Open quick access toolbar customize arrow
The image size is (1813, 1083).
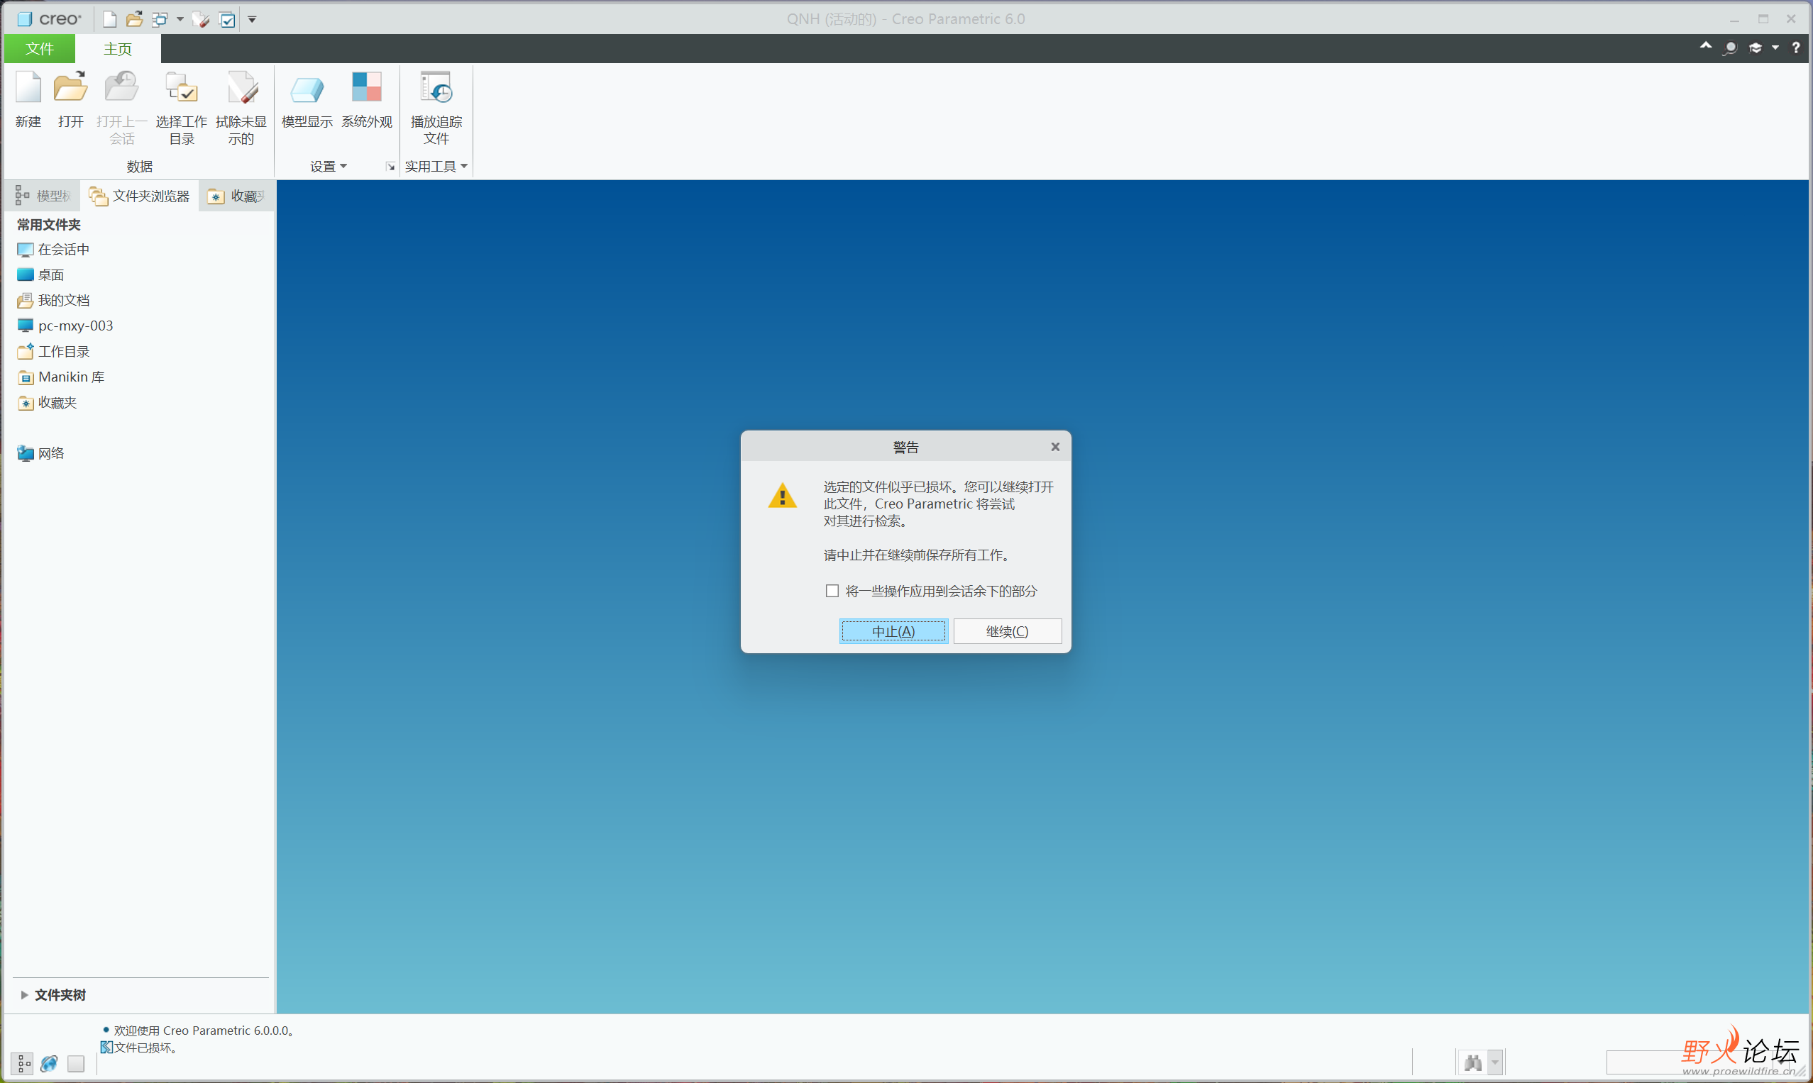(252, 20)
